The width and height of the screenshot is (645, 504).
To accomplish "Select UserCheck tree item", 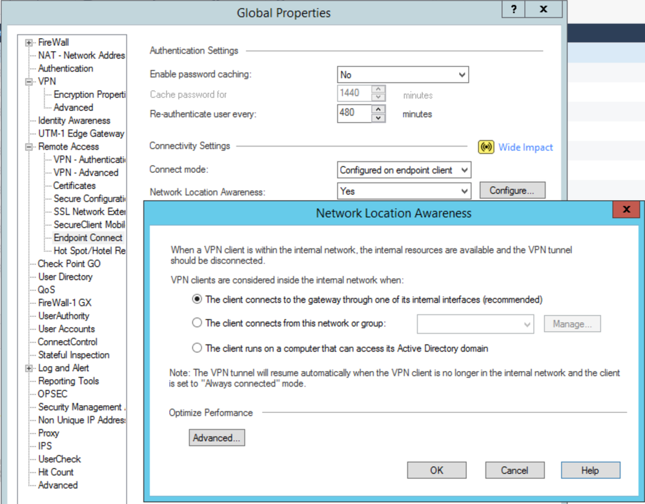I will pos(59,459).
